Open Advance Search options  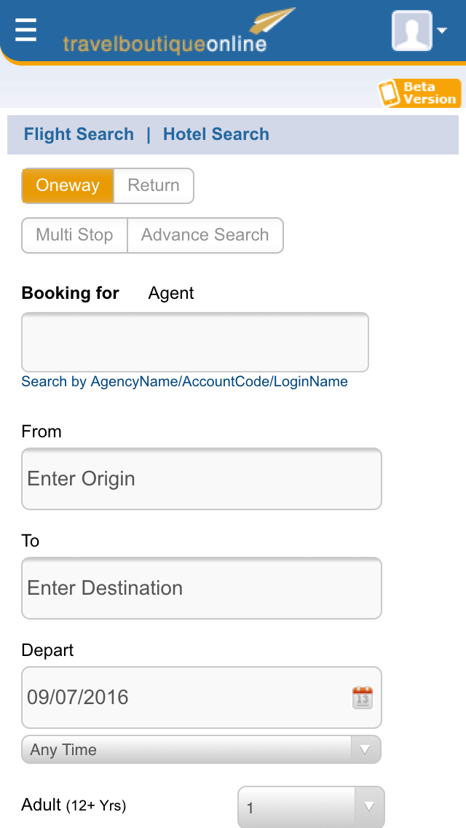(x=205, y=235)
